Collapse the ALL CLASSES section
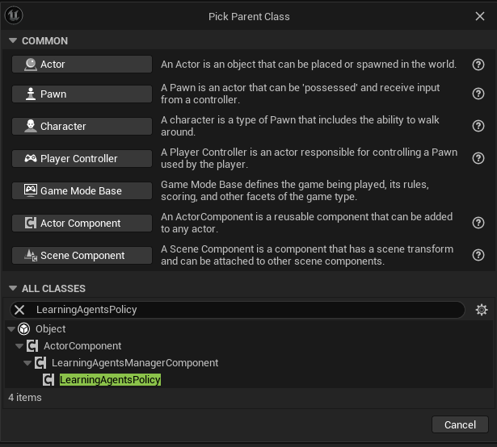Viewport: 497px width, 447px height. pyautogui.click(x=13, y=288)
